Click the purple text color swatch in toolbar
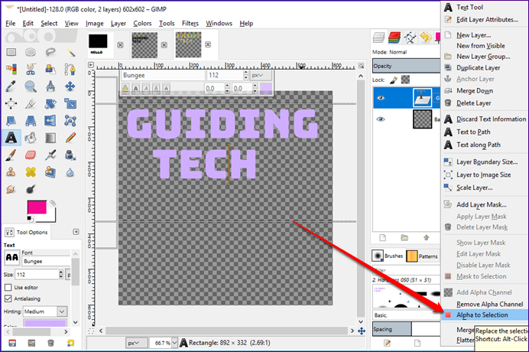This screenshot has height=352, width=529. coord(266,89)
